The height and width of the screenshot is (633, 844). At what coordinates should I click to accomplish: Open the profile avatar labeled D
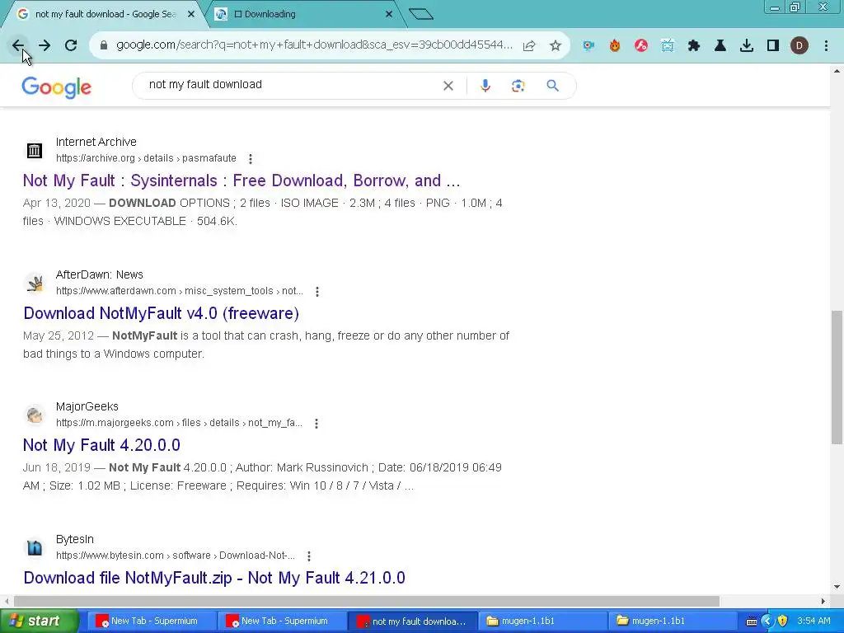[x=799, y=46]
